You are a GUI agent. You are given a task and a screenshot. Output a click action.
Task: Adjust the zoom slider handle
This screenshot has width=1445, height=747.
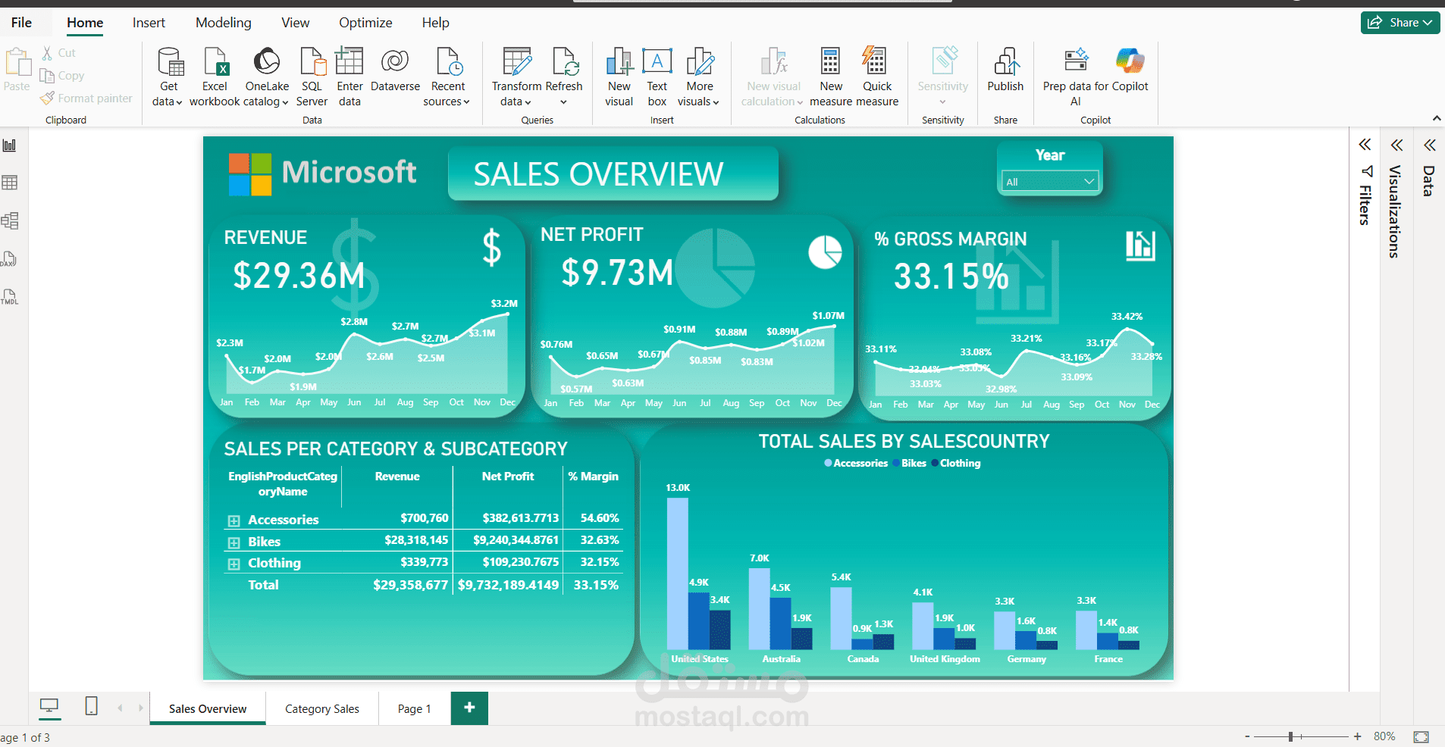[x=1290, y=736]
